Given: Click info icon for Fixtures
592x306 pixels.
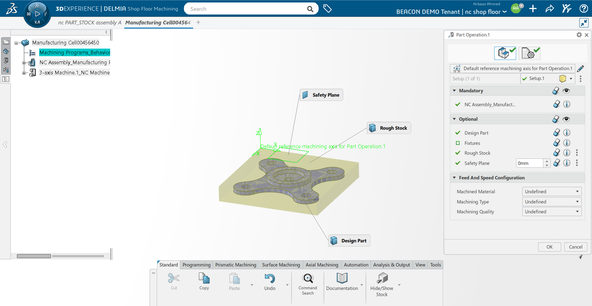Looking at the screenshot, I should (567, 143).
